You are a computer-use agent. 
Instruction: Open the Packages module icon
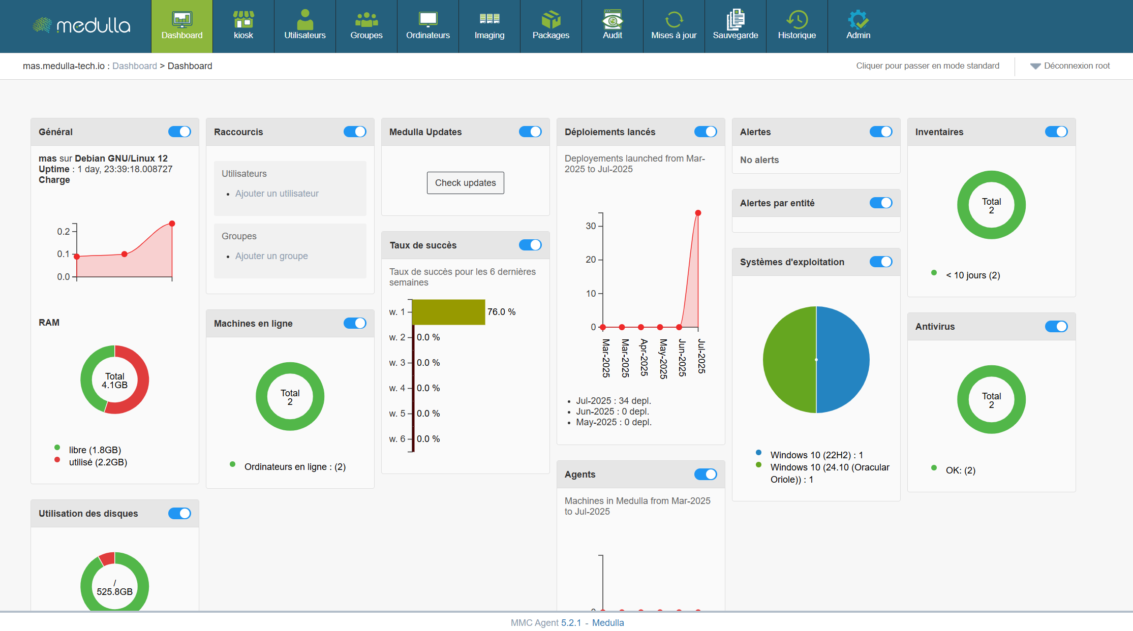tap(551, 26)
